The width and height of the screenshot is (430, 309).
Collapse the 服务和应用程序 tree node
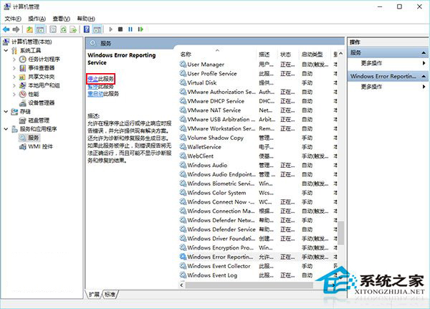point(6,129)
